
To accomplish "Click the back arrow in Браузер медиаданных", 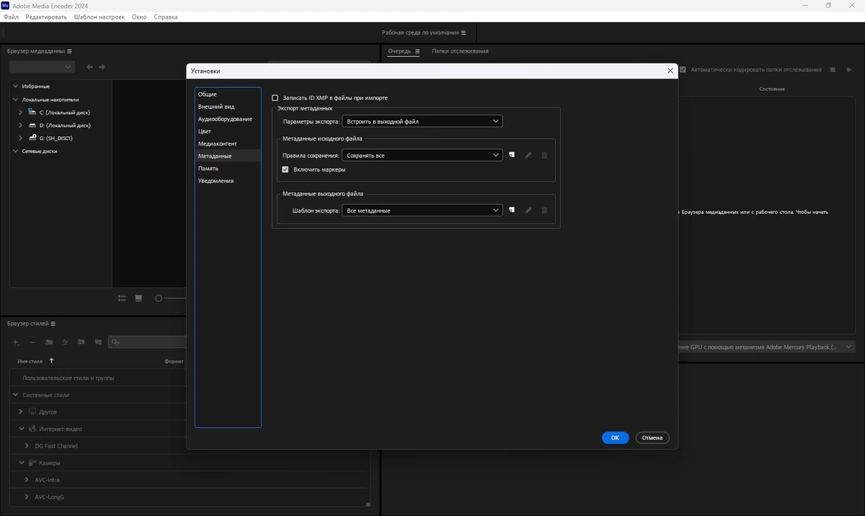I will click(89, 67).
